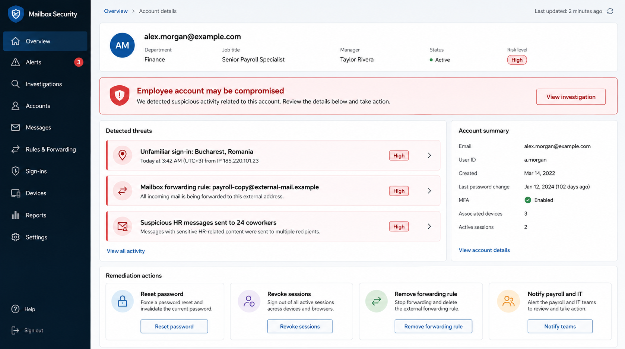The image size is (625, 349).
Task: Expand the suspicious HR messages chevron
Action: pyautogui.click(x=429, y=226)
